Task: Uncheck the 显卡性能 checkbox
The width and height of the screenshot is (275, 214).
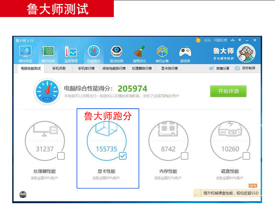Action: click(x=123, y=156)
